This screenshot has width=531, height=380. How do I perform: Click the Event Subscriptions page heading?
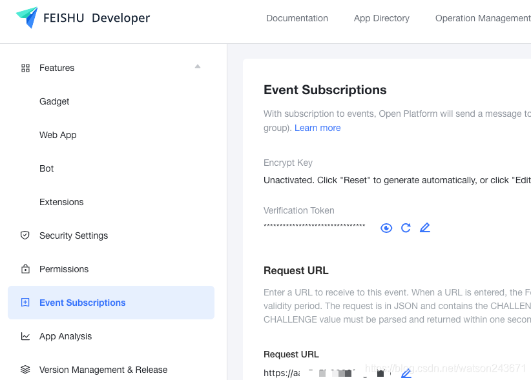[x=325, y=90]
